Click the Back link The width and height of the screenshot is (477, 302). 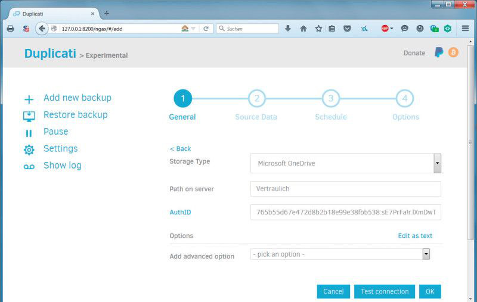181,148
